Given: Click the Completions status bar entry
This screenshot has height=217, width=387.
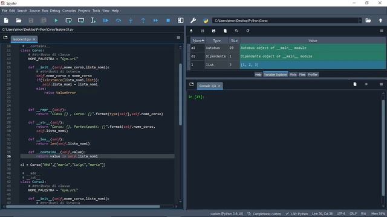Looking at the screenshot, I should 264,214.
